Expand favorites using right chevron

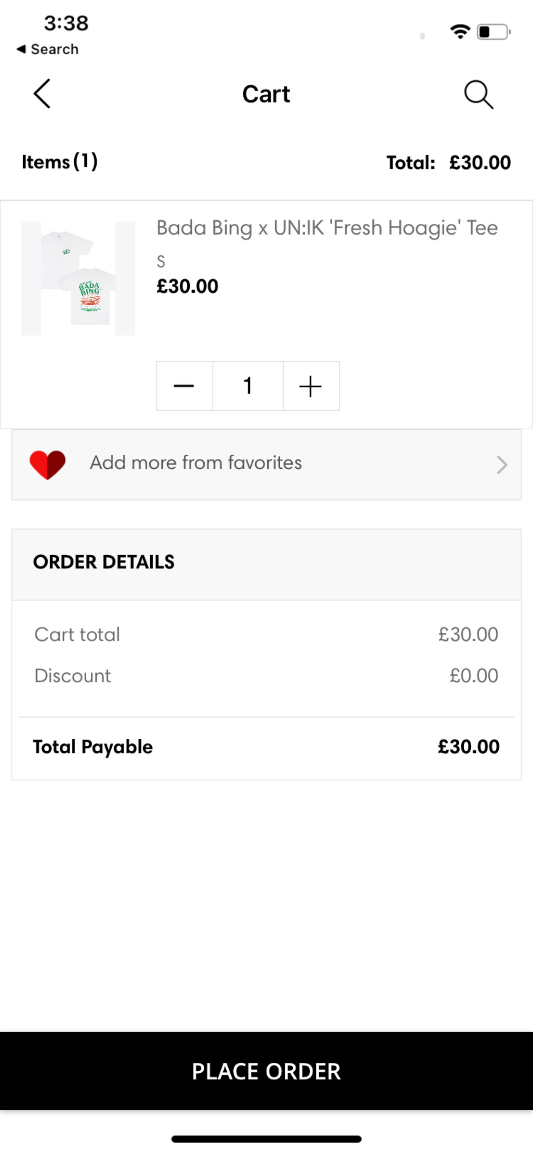click(502, 465)
